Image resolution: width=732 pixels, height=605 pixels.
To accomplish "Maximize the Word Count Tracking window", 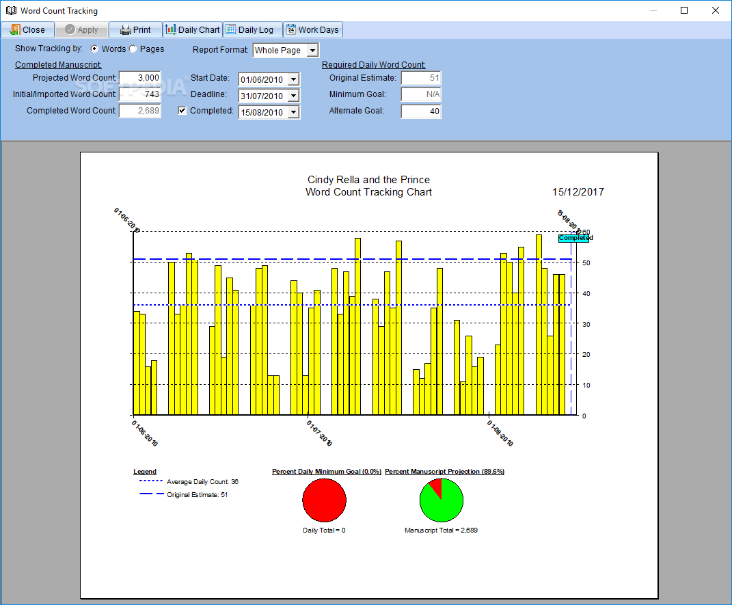I will pyautogui.click(x=684, y=10).
